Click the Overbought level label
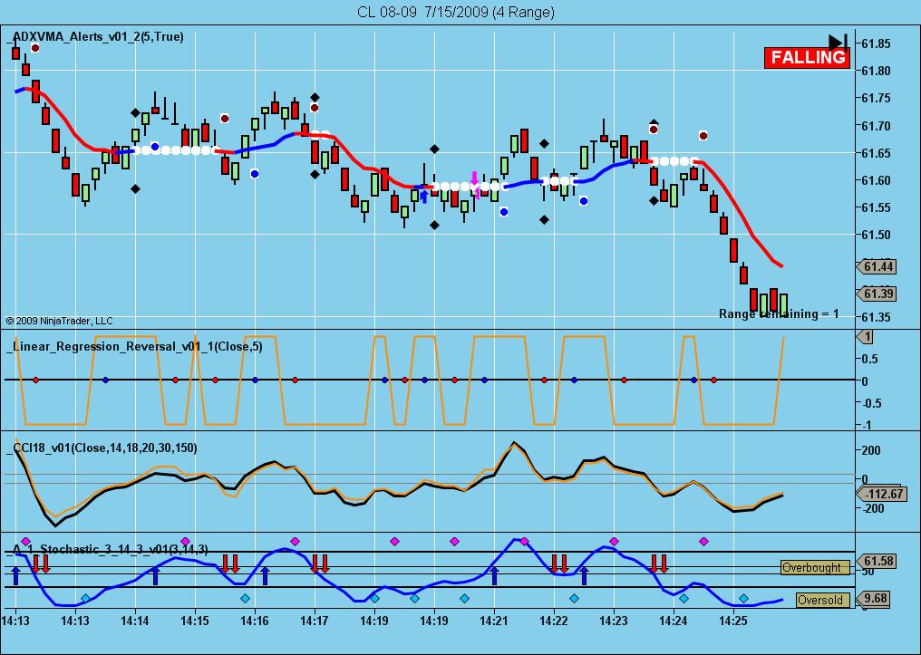 pyautogui.click(x=815, y=567)
